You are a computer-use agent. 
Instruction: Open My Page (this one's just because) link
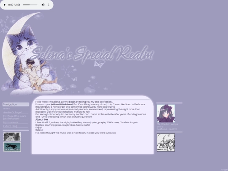tap(15, 117)
